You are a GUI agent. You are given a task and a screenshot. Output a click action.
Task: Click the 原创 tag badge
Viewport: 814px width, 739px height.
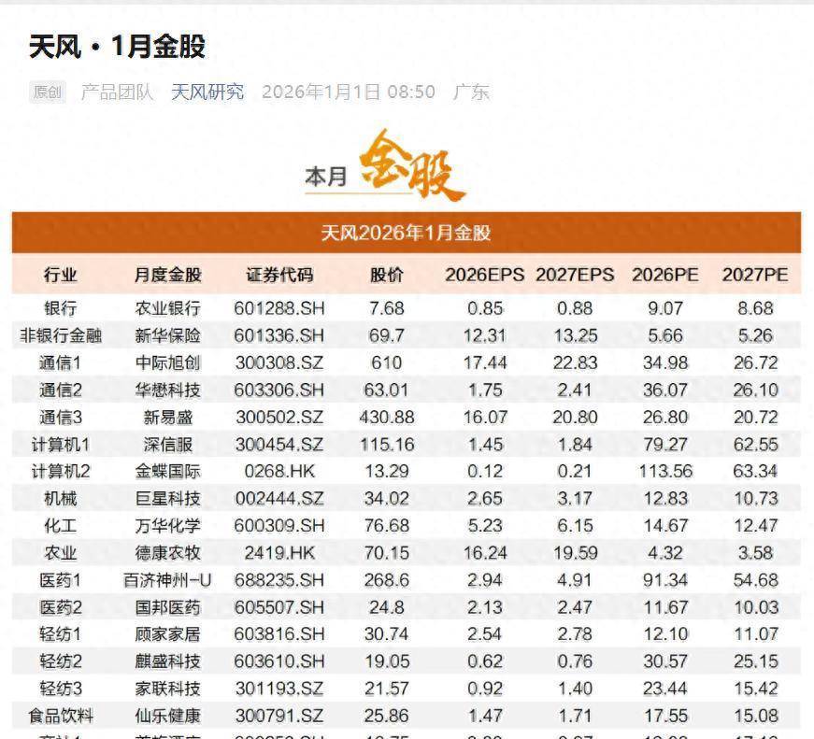pos(47,92)
